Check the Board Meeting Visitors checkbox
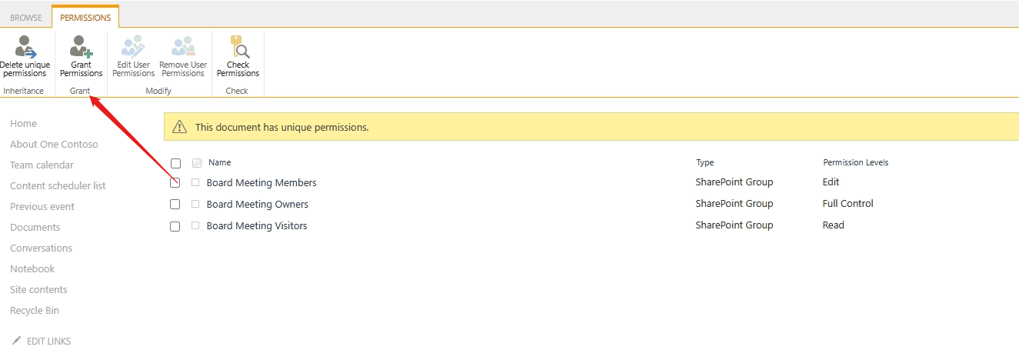Image resolution: width=1019 pixels, height=350 pixels. (175, 226)
